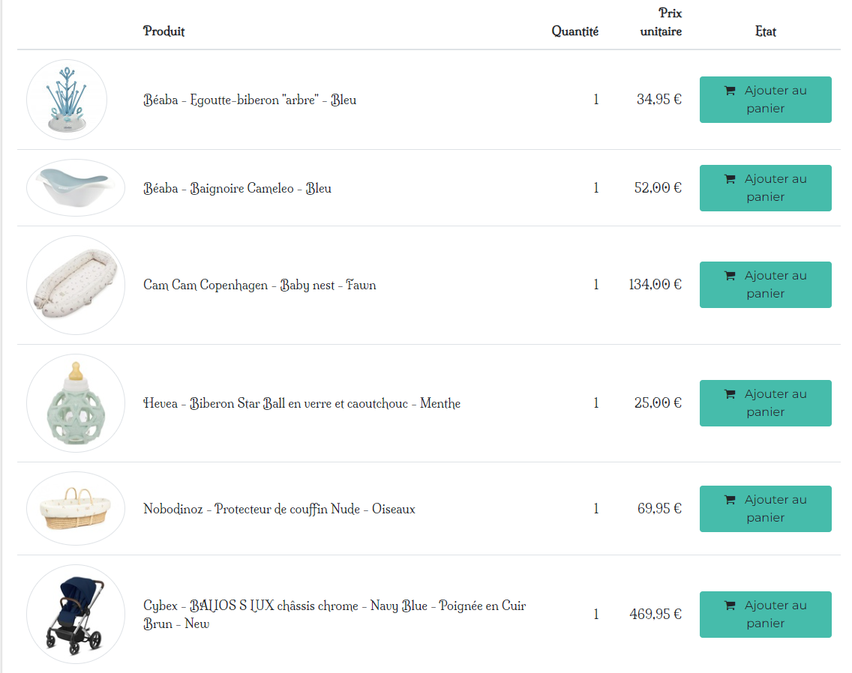Open Nobodinoz Protecteur de couffin link
This screenshot has width=852, height=673.
coord(279,509)
